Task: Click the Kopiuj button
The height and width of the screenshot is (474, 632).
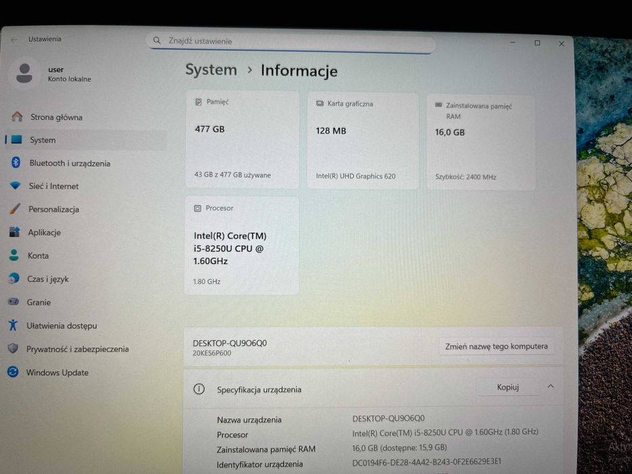Action: [x=507, y=387]
